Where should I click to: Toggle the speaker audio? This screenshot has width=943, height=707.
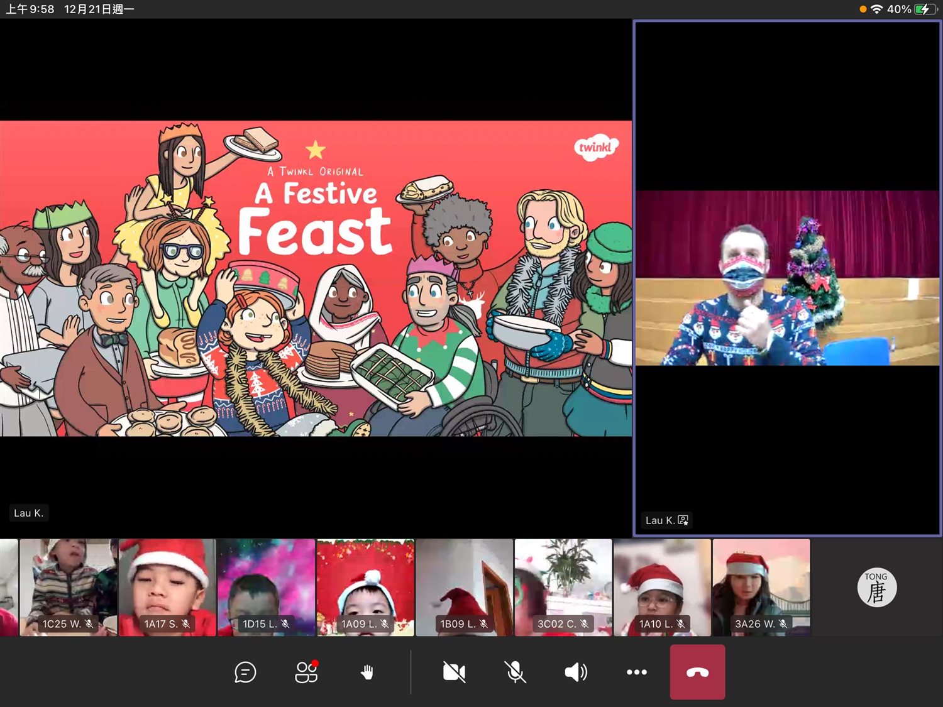(x=576, y=672)
